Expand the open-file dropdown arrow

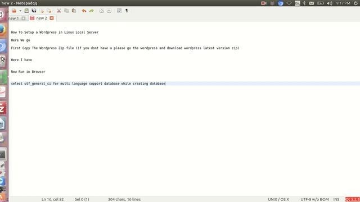coord(20,11)
